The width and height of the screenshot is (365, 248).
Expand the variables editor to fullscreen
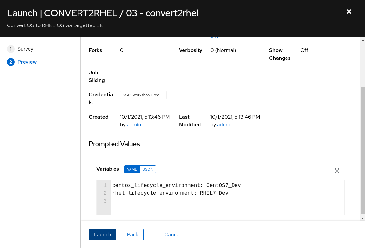pos(337,171)
